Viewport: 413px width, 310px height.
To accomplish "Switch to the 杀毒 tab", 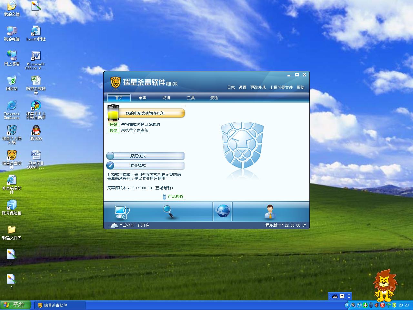I will click(x=142, y=98).
